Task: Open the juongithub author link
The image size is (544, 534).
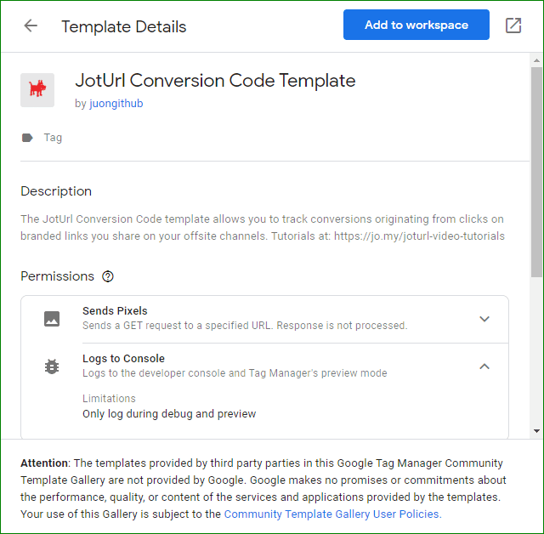Action: coord(116,104)
